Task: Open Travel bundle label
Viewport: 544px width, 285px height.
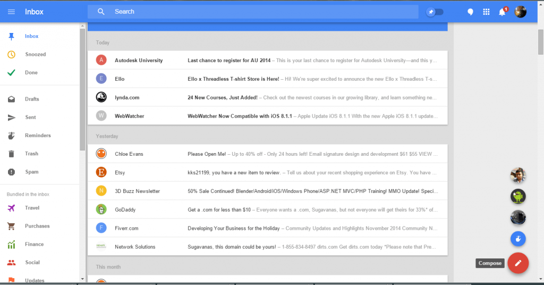Action: tap(32, 208)
